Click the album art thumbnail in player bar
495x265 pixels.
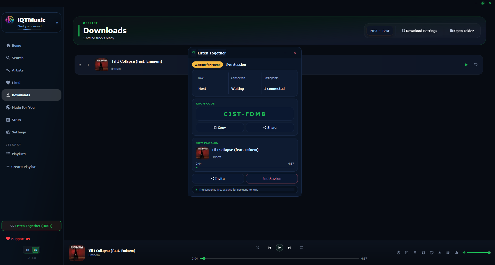(x=77, y=253)
